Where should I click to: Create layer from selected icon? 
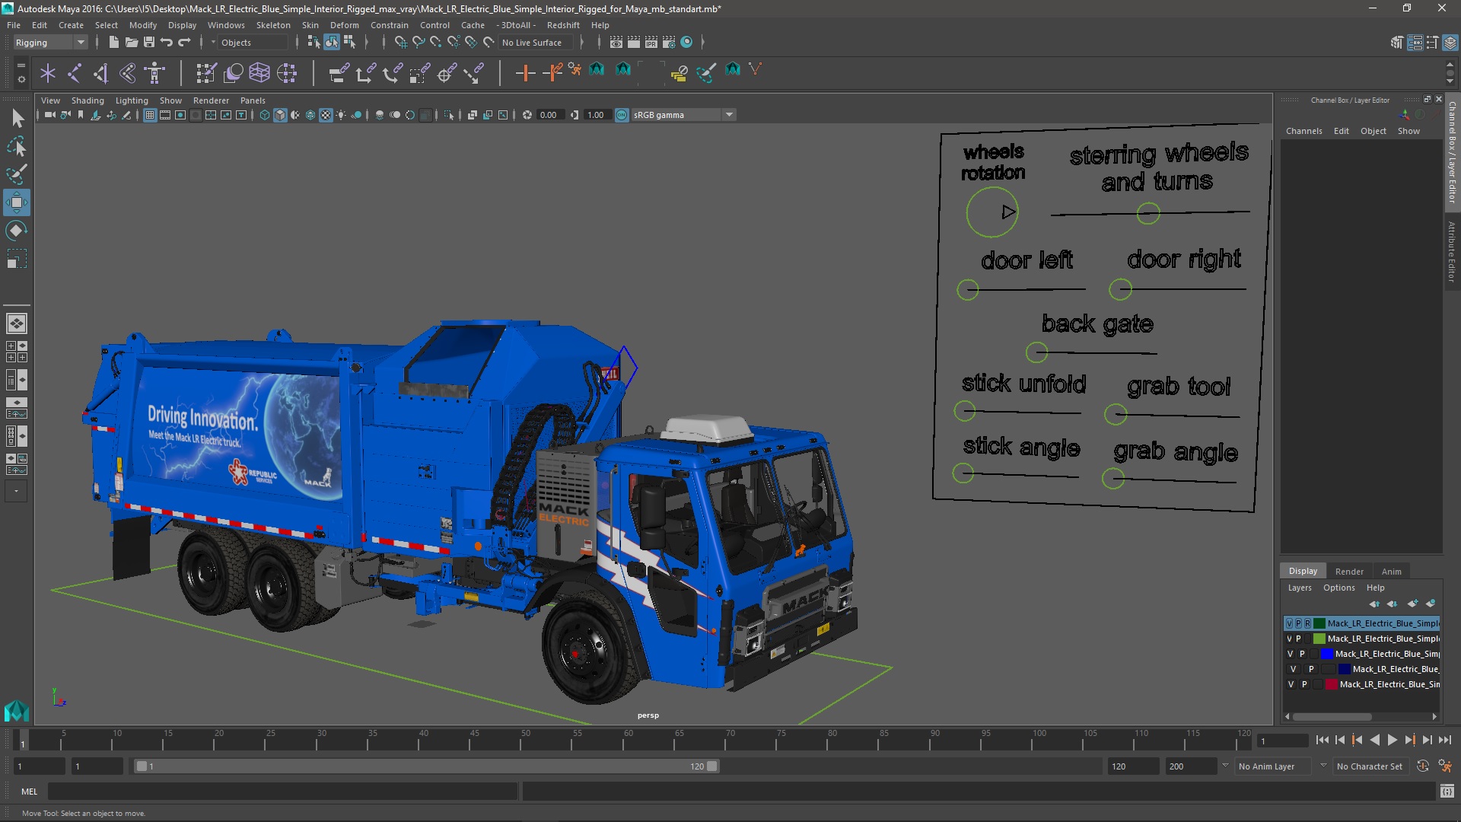click(1431, 604)
